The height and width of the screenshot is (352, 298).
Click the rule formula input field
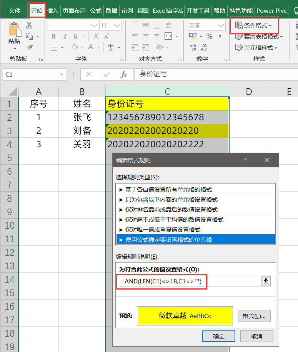(x=188, y=281)
